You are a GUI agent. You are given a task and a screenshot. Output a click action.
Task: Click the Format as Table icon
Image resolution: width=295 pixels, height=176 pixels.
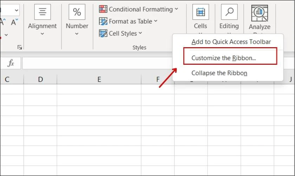tap(103, 21)
